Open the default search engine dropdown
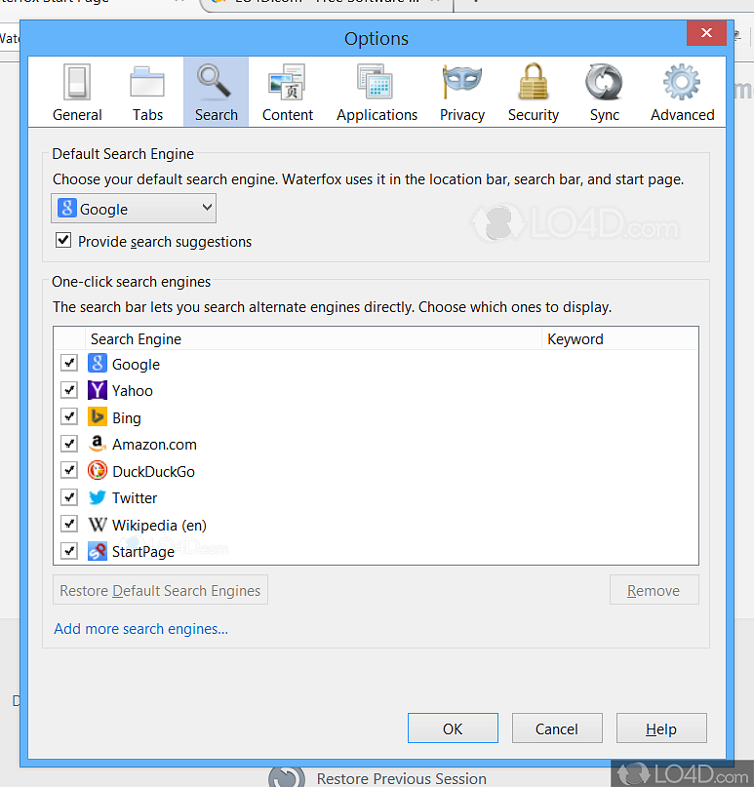Viewport: 754px width, 787px height. 134,209
